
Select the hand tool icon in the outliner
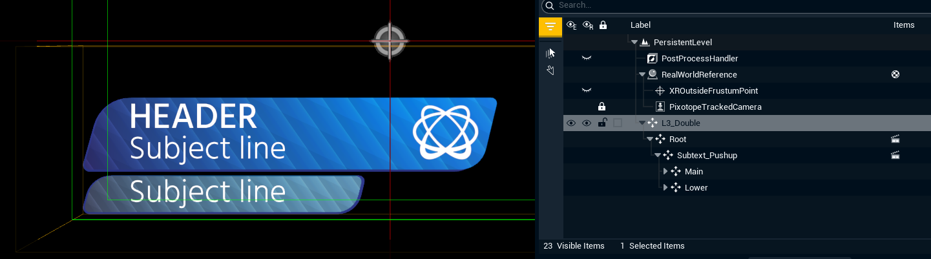coord(550,70)
